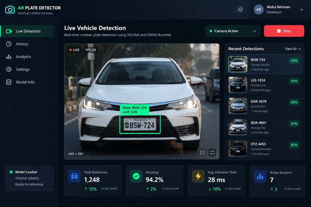Image resolution: width=311 pixels, height=207 pixels.
Task: Open the Live Detection menu item
Action: (27, 31)
